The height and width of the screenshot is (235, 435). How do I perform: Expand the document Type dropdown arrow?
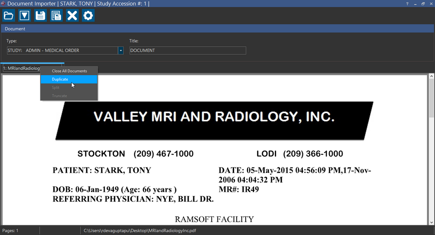coord(121,51)
